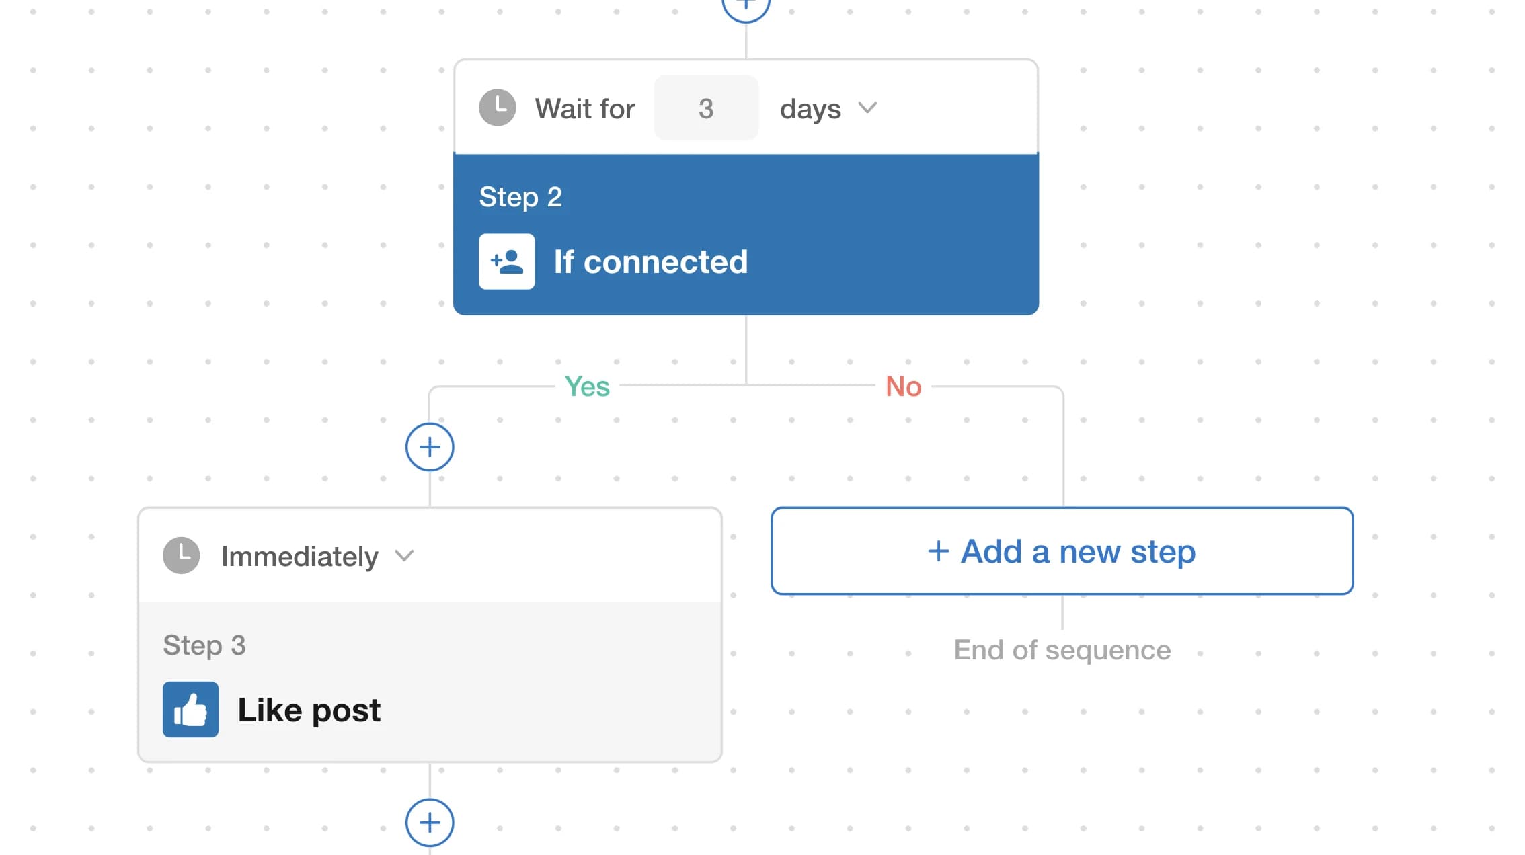Click the plus circle under the Yes branch

pos(430,447)
